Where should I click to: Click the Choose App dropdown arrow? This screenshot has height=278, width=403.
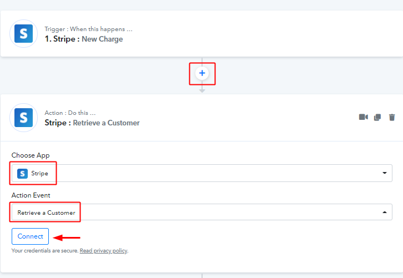(385, 173)
